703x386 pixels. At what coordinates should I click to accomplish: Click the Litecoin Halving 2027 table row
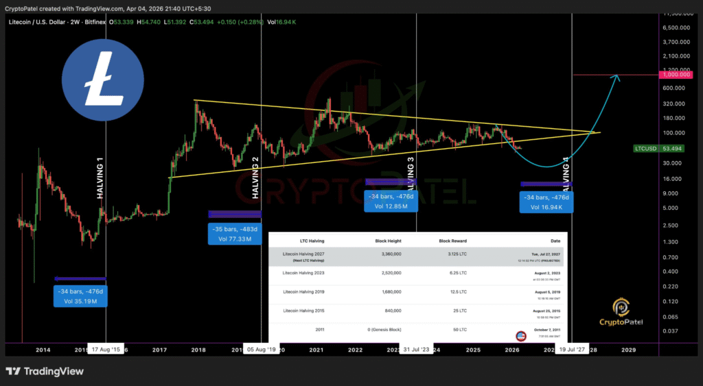[x=415, y=256]
